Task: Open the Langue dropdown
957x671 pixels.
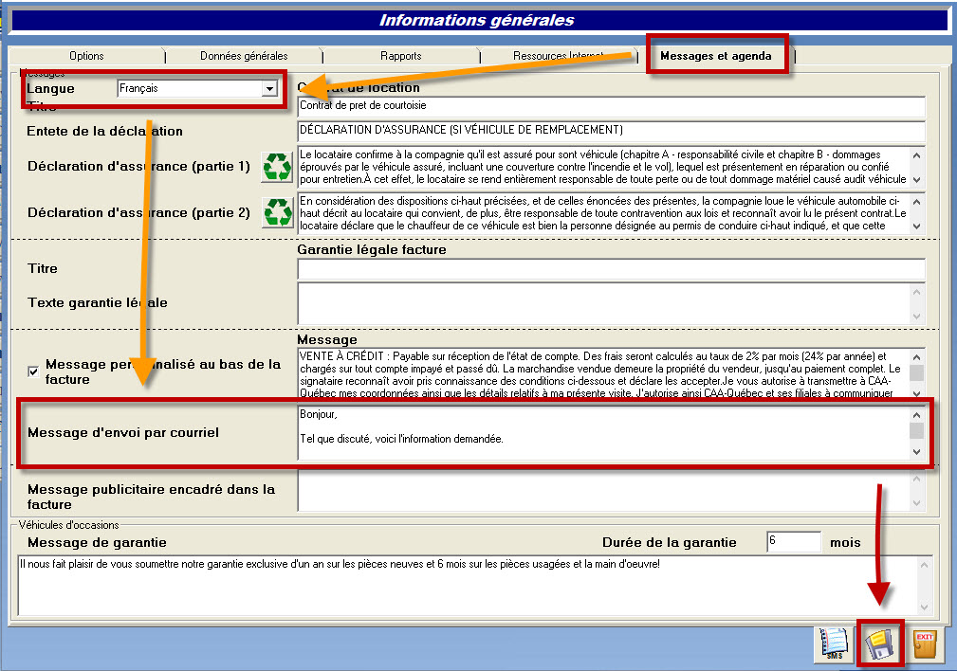Action: pyautogui.click(x=269, y=89)
